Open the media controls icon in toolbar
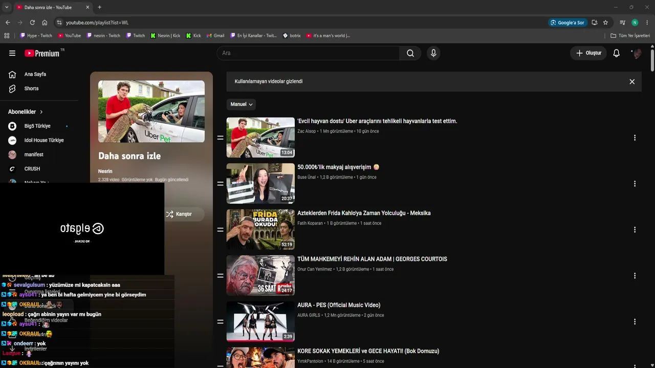Image resolution: width=655 pixels, height=368 pixels. click(x=622, y=22)
